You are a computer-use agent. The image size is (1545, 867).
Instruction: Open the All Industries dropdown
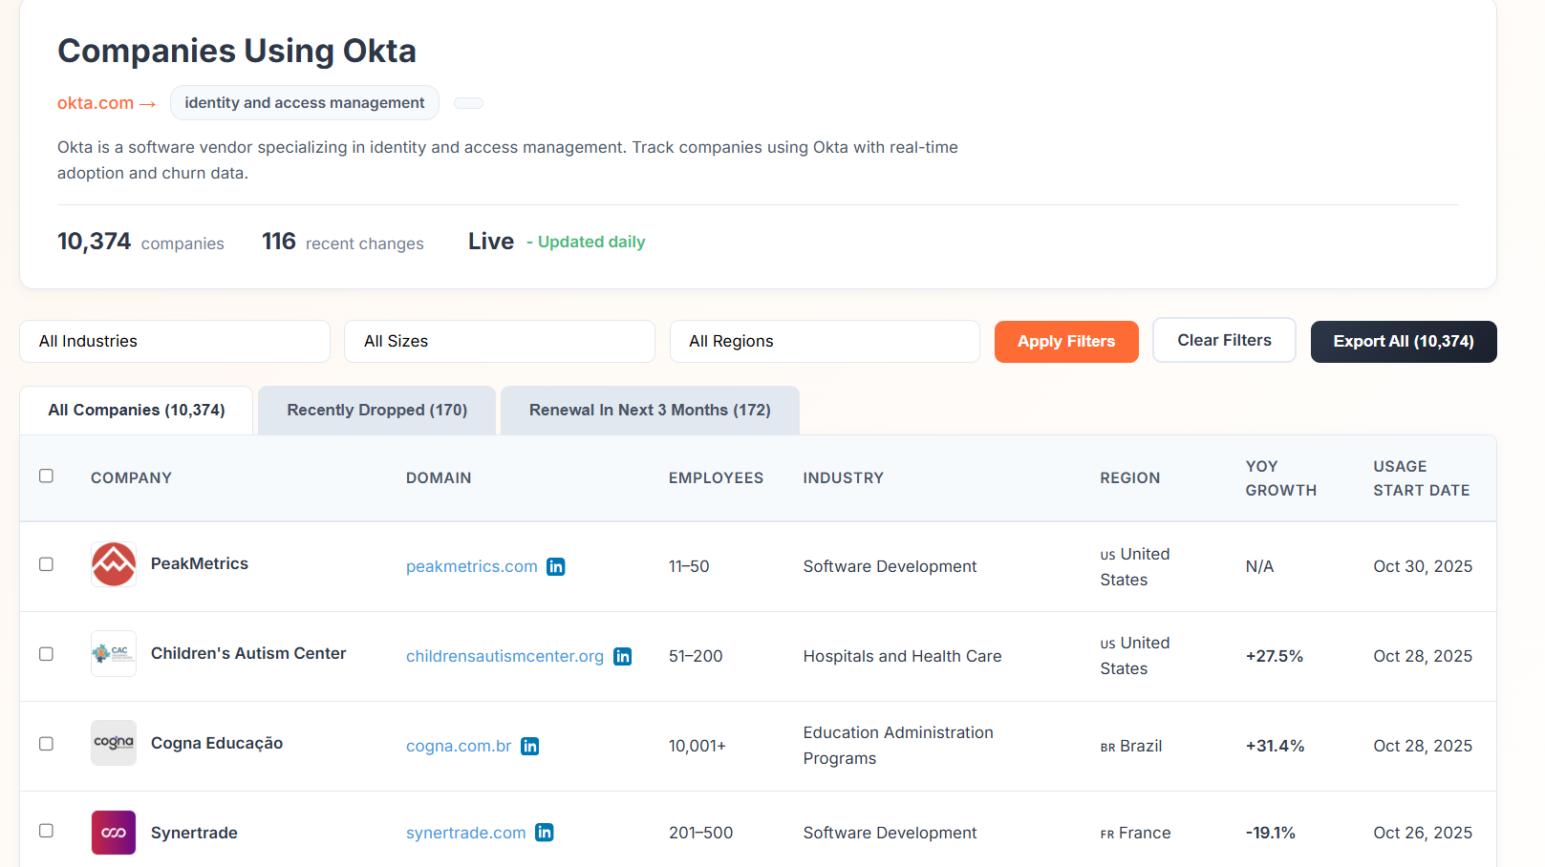[x=175, y=342]
